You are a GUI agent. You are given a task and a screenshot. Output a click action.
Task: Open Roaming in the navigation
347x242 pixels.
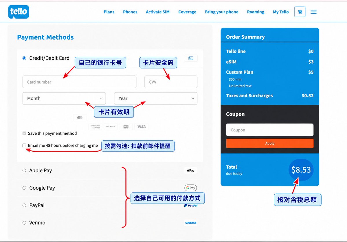tap(256, 12)
